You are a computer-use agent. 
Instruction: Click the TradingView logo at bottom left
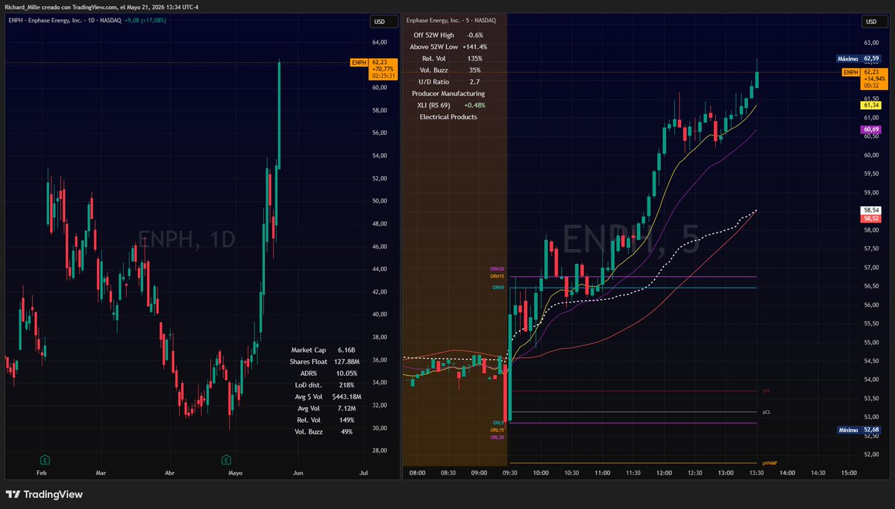pos(44,494)
